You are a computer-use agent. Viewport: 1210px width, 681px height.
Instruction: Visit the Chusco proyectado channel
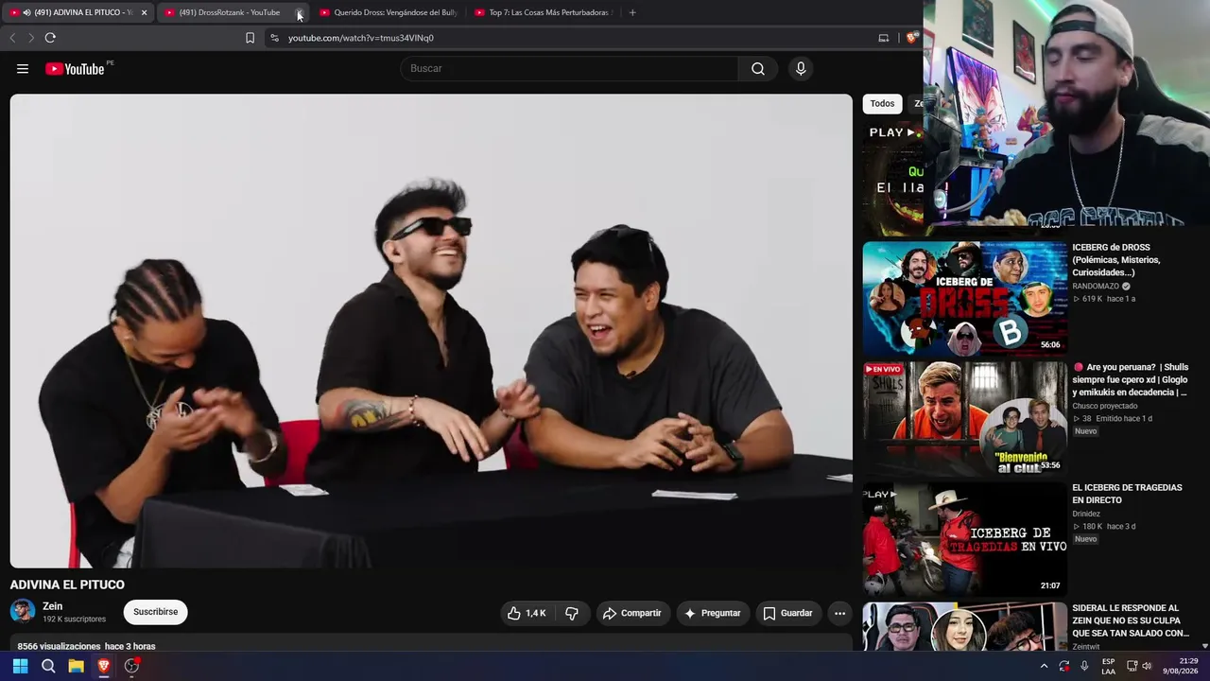1105,406
